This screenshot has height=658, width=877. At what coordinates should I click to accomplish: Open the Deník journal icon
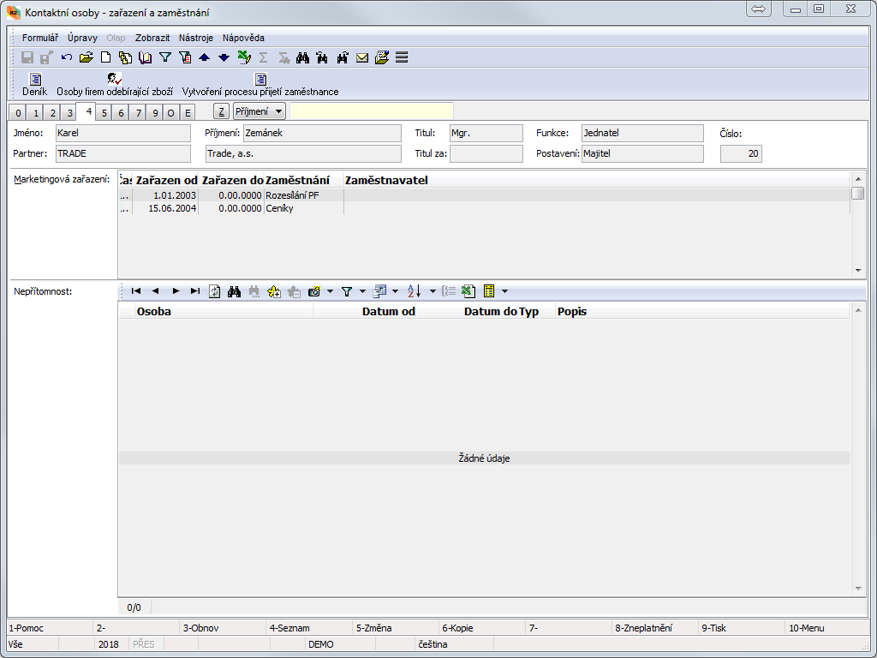pos(35,80)
